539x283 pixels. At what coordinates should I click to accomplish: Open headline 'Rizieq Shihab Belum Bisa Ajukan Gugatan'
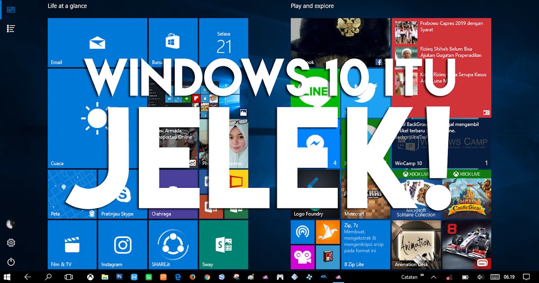click(x=451, y=52)
